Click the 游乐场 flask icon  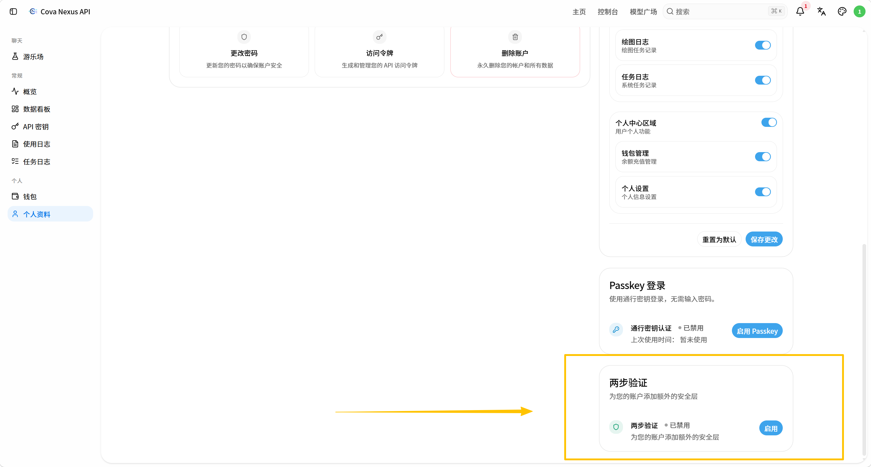[x=15, y=56]
